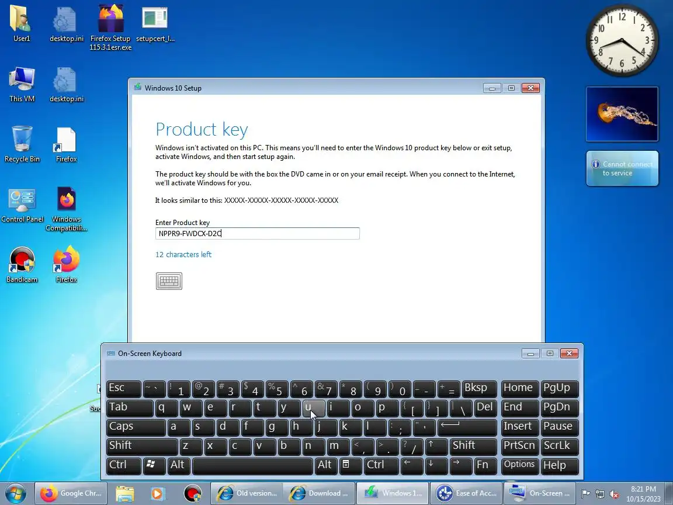Open media player taskbar icon

[157, 493]
